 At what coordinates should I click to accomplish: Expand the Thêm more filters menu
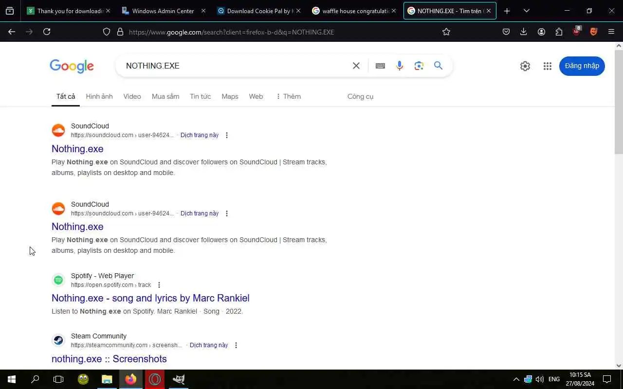point(288,96)
